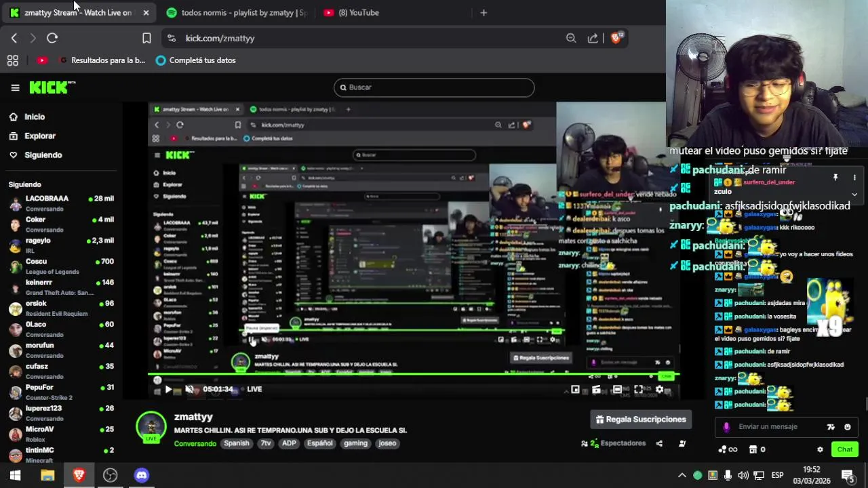
Task: Unpin the pinned chat message
Action: click(835, 178)
